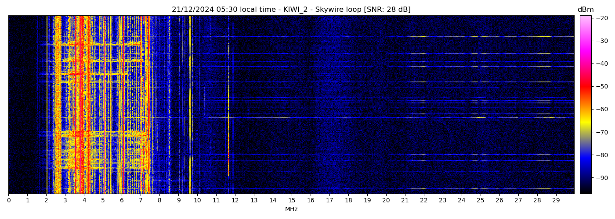Click the plot title with KIWI_2 Skywire loop
The width and height of the screenshot is (615, 219).
point(291,10)
